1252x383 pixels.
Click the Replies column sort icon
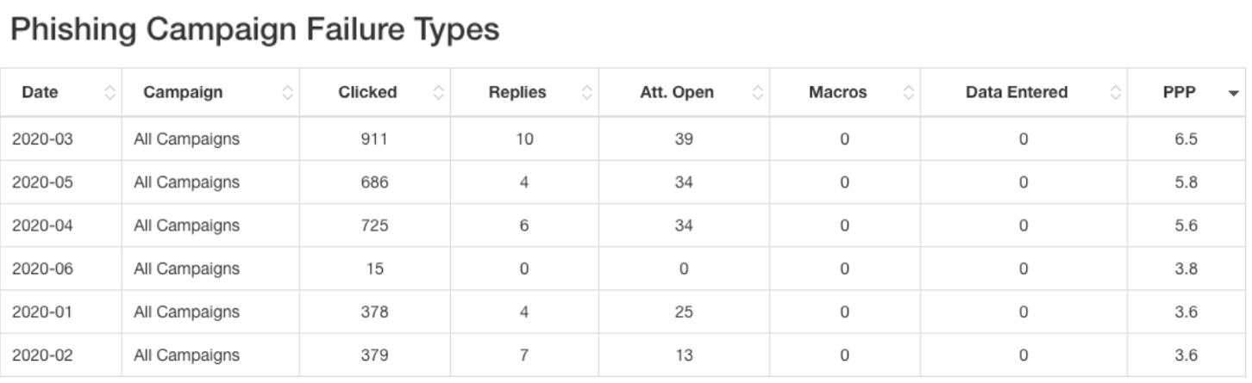coord(587,93)
